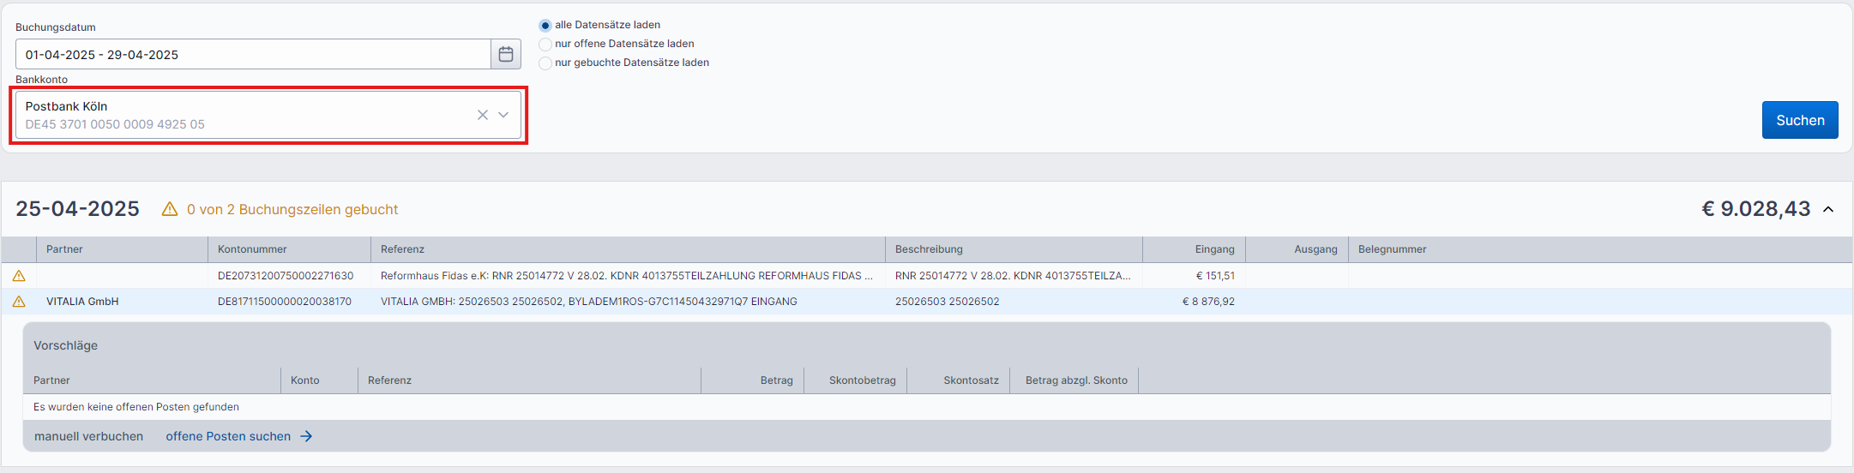
Task: Select 'alle Datensätze laden' radio option
Action: 545,26
